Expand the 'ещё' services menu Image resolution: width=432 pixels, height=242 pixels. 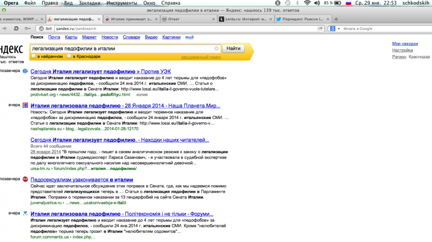click(189, 38)
